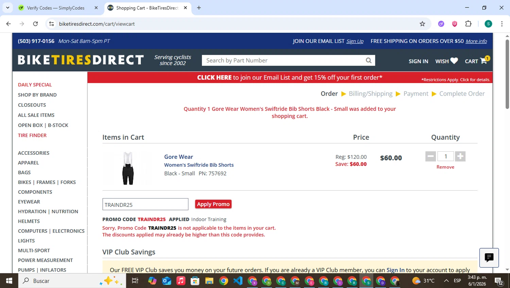This screenshot has height=288, width=510.
Task: Open File Explorer from the taskbar
Action: pyautogui.click(x=209, y=281)
